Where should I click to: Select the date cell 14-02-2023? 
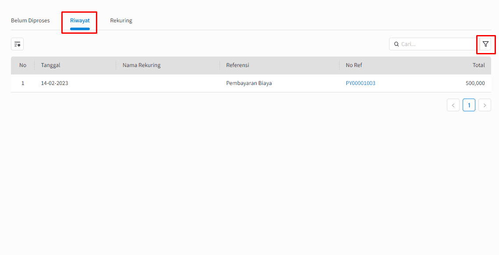54,83
